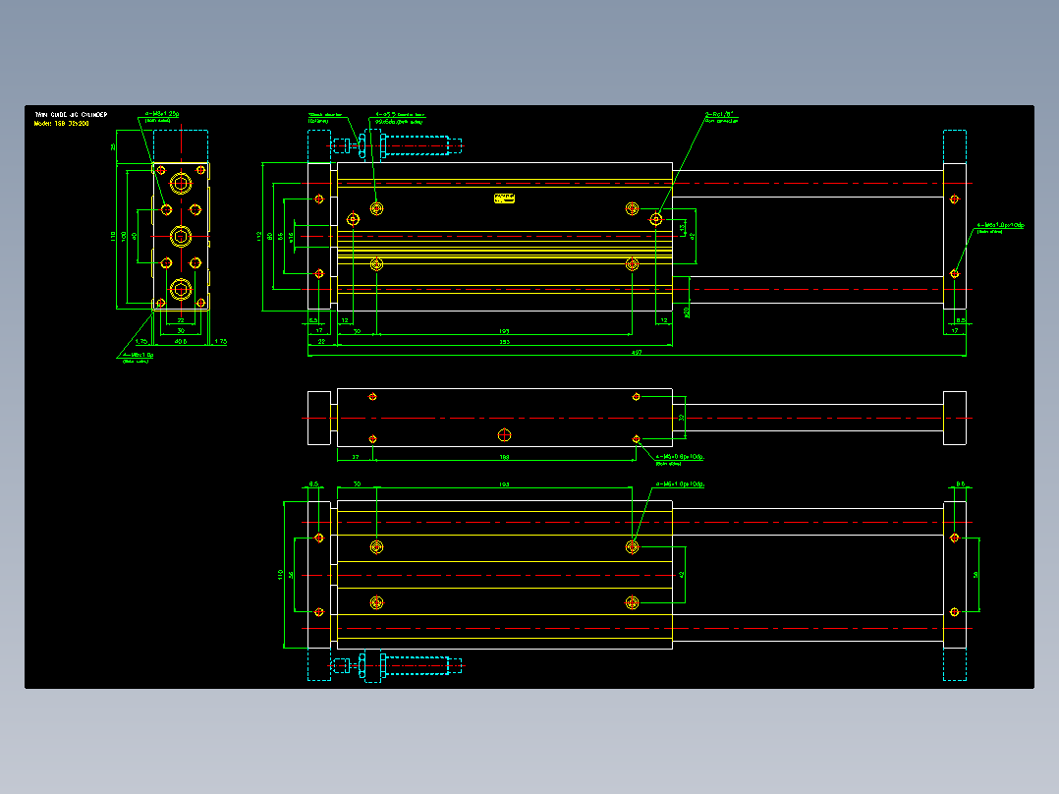Image resolution: width=1059 pixels, height=794 pixels.
Task: Click the 110 height dimension of bottom view
Action: tap(280, 575)
